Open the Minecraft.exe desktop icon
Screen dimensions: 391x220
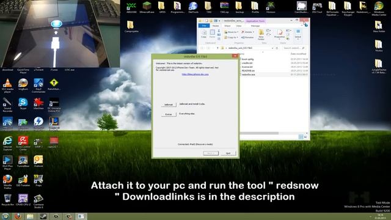point(147,7)
